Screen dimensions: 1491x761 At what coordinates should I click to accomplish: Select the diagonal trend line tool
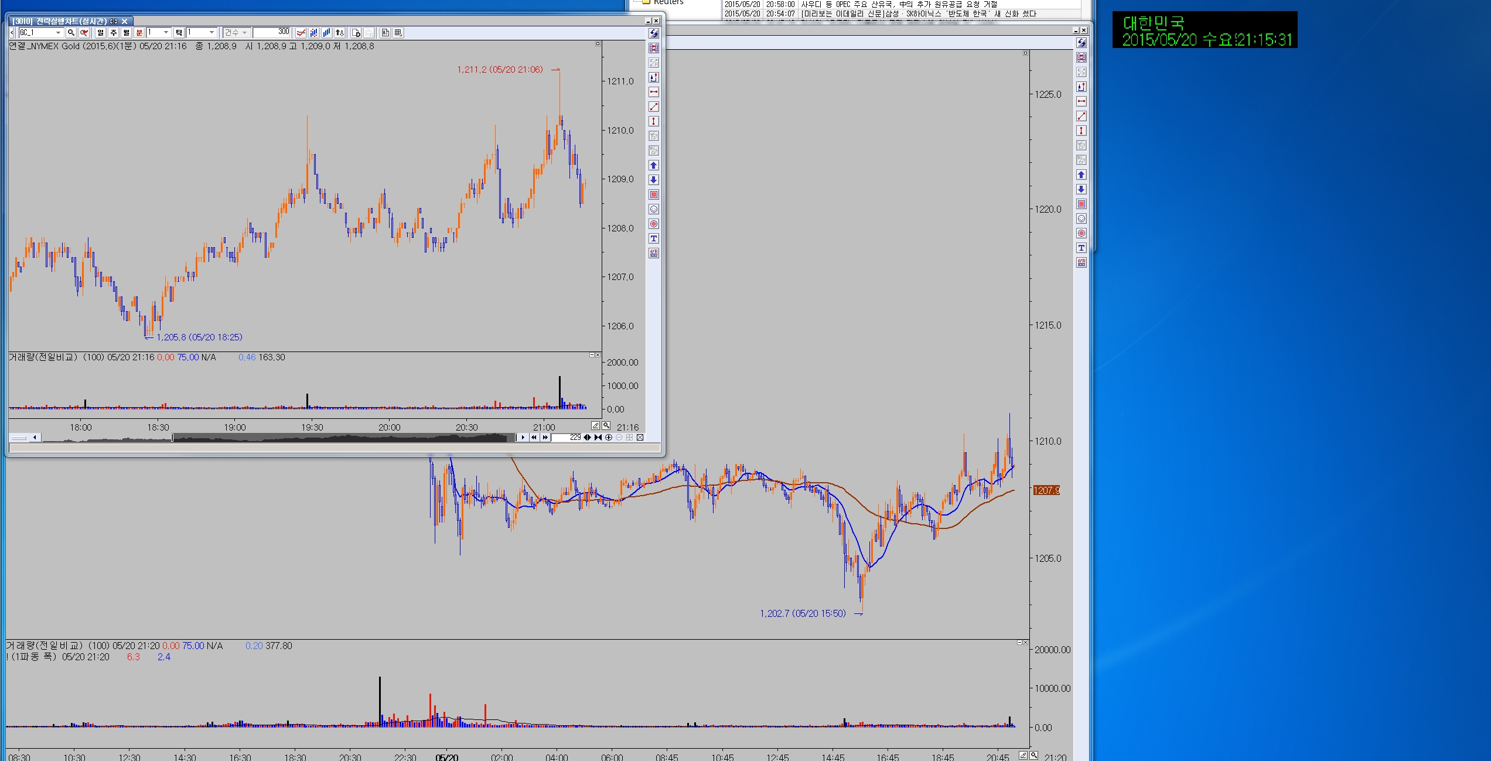pyautogui.click(x=654, y=107)
